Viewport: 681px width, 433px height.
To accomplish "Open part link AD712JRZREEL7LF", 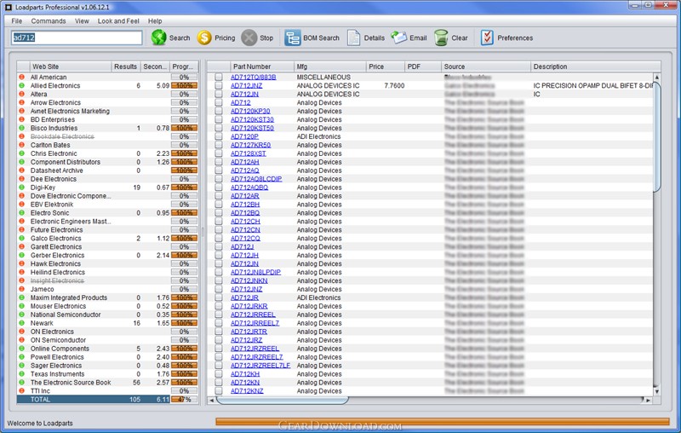I will [x=260, y=365].
